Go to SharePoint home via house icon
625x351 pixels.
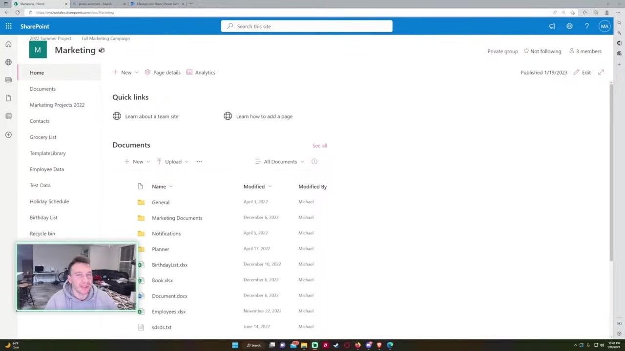click(8, 44)
